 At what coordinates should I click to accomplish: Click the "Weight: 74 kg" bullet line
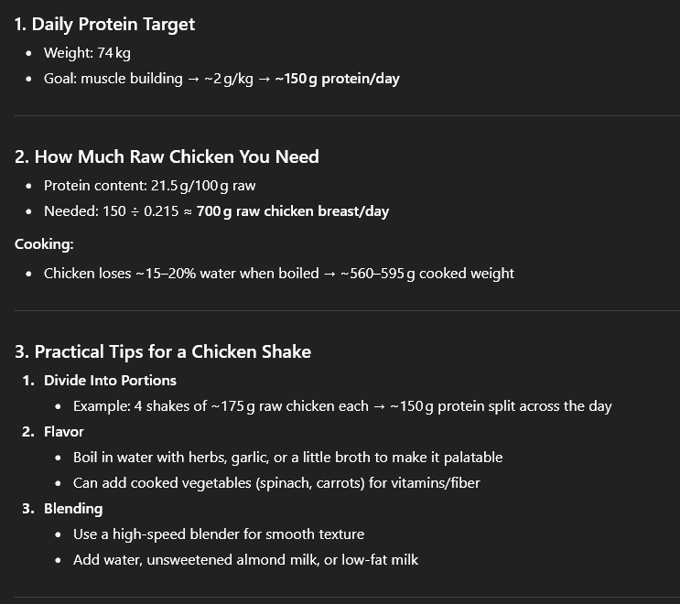(87, 53)
